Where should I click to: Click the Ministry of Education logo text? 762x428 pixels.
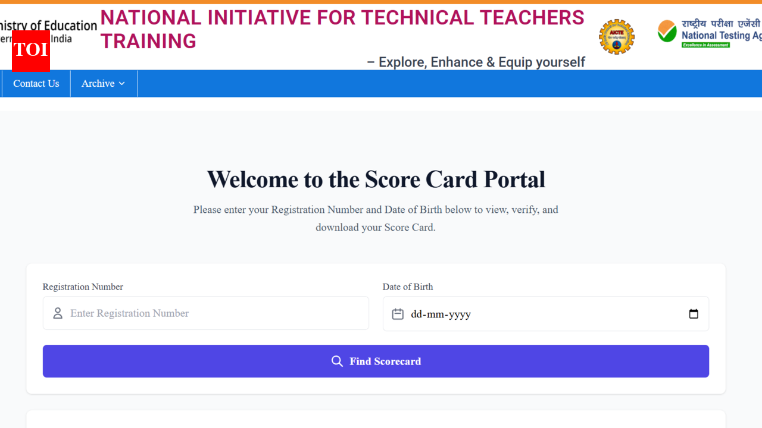coord(48,32)
